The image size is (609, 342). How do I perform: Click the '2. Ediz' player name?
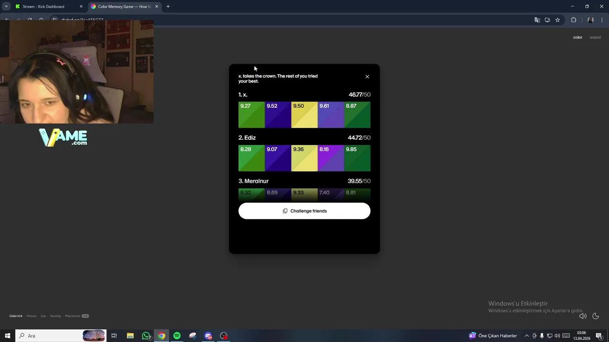[247, 138]
